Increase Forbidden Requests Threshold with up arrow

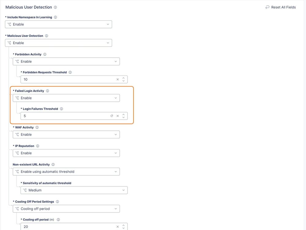pyautogui.click(x=123, y=78)
